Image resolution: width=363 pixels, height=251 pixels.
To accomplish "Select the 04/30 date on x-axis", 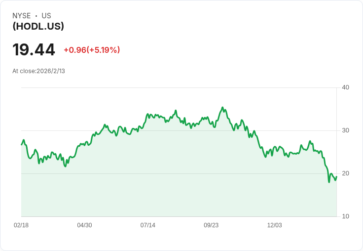I will point(84,225).
